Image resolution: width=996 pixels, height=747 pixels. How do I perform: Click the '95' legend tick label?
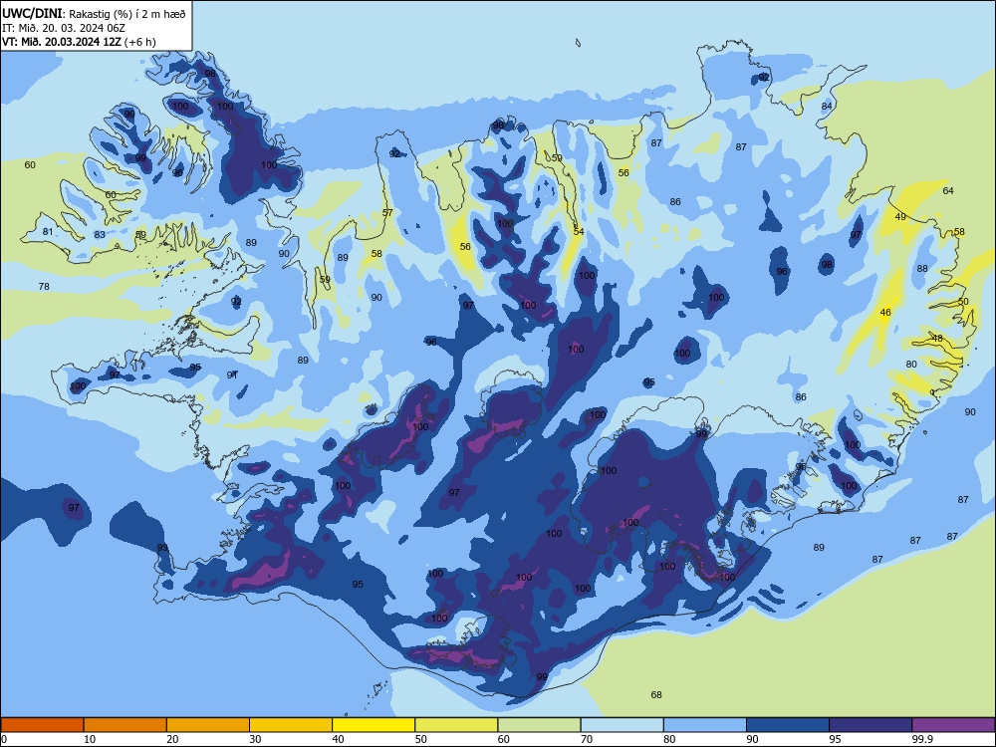(x=836, y=739)
